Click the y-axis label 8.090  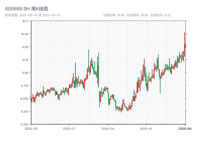[x=24, y=99]
